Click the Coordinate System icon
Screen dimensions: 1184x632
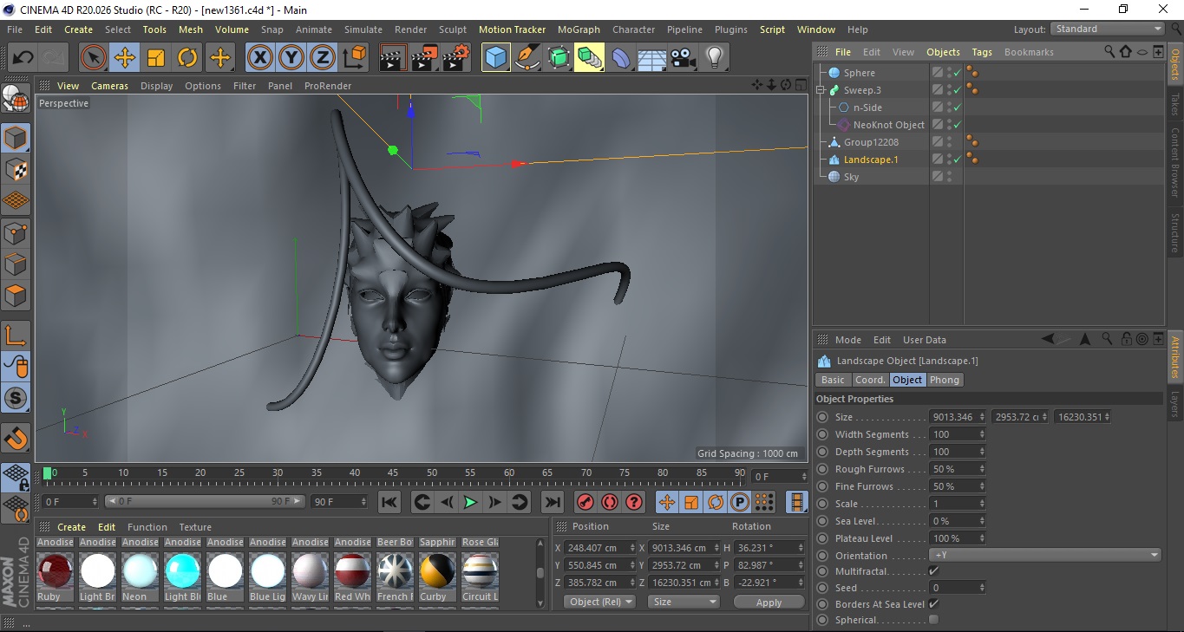click(x=354, y=58)
